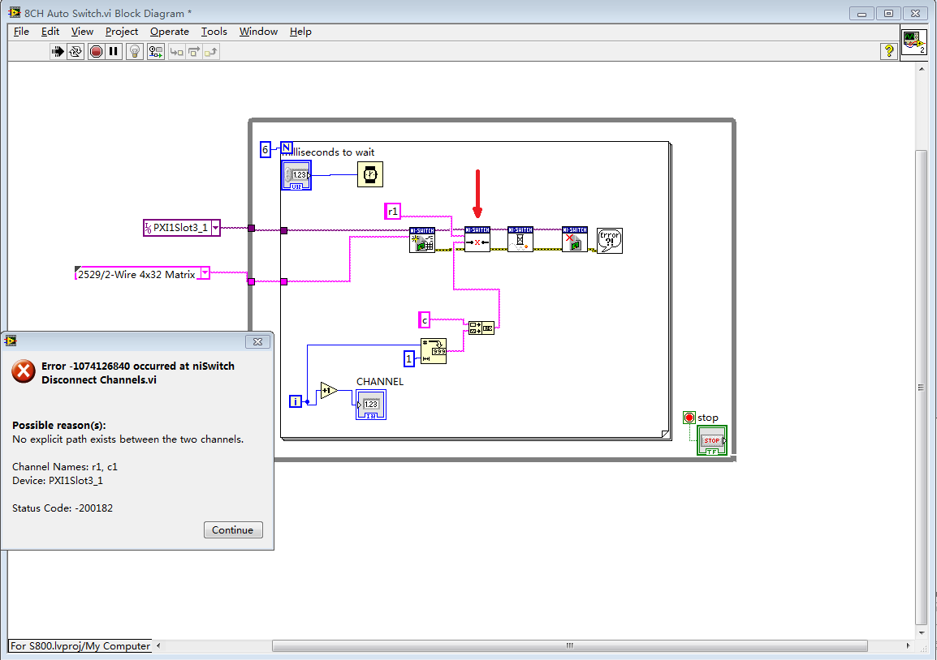Close the error dialog with X

pyautogui.click(x=257, y=341)
